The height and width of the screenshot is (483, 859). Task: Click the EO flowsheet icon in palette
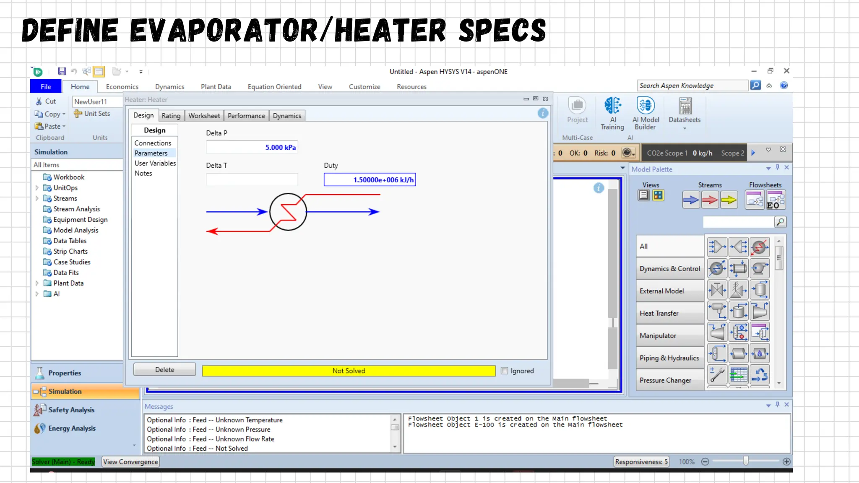(x=776, y=200)
